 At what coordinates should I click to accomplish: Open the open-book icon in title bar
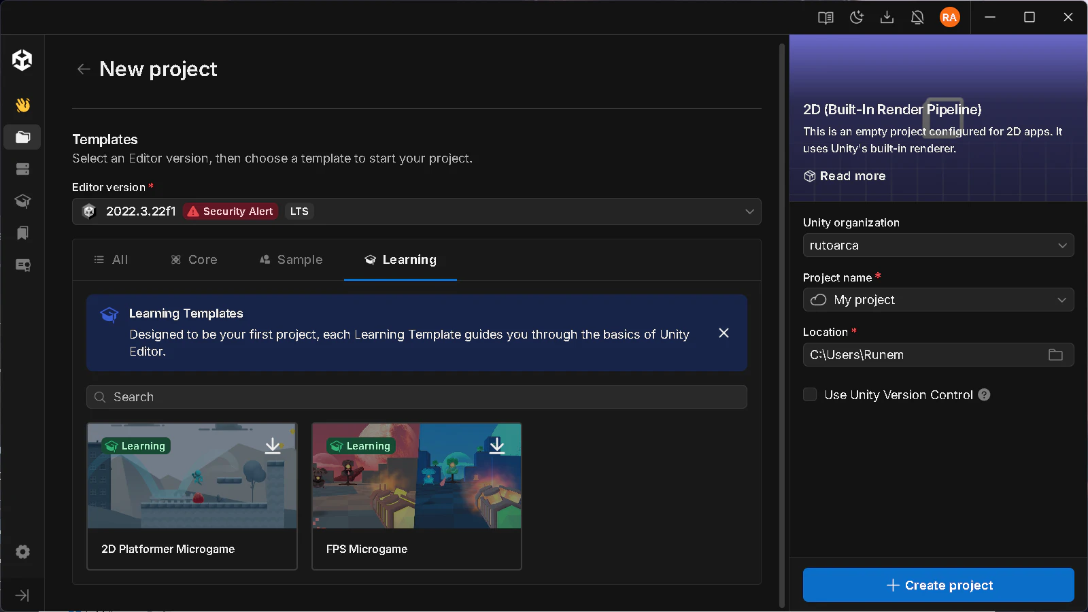[x=826, y=18]
